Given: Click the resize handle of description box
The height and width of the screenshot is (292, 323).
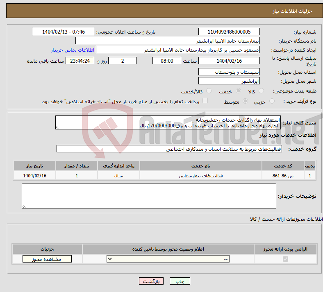Looking at the screenshot, I should (57, 127).
